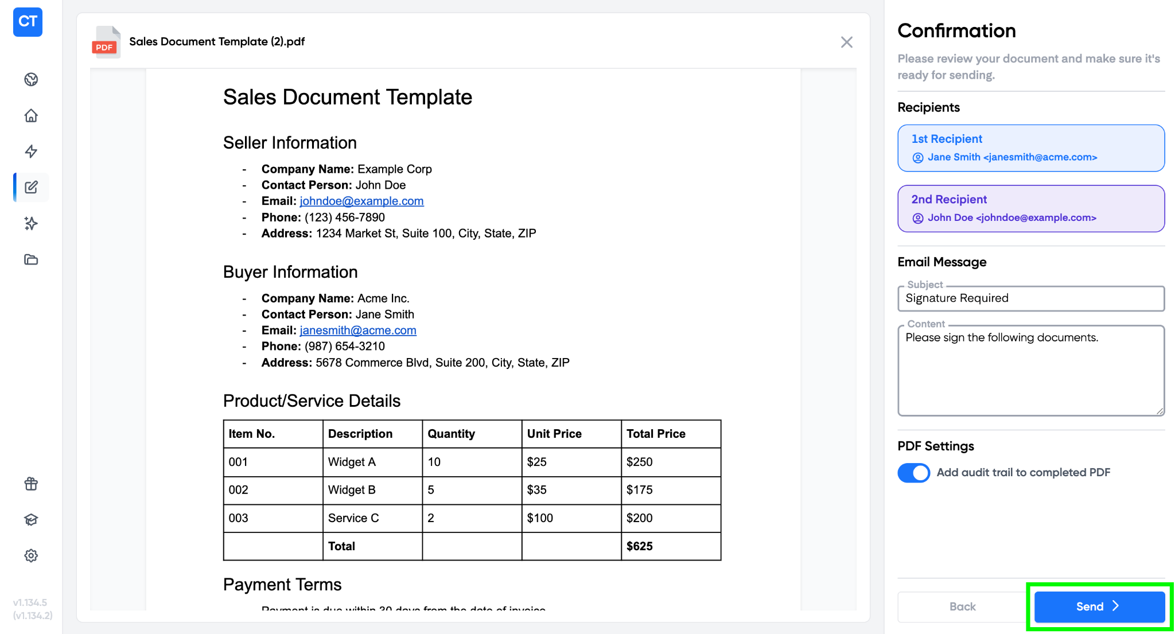Open the graduation cap learning icon

[31, 520]
